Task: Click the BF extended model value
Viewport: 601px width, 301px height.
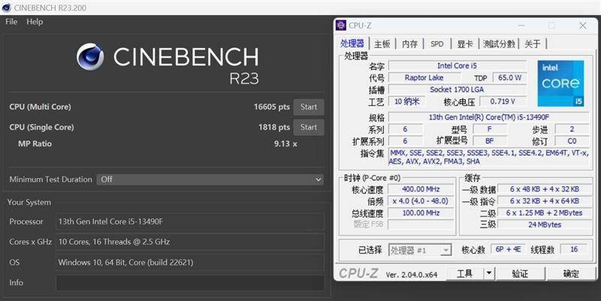Action: tap(490, 141)
